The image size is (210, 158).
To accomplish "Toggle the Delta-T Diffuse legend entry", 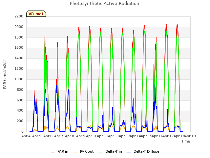I will 143,151.
